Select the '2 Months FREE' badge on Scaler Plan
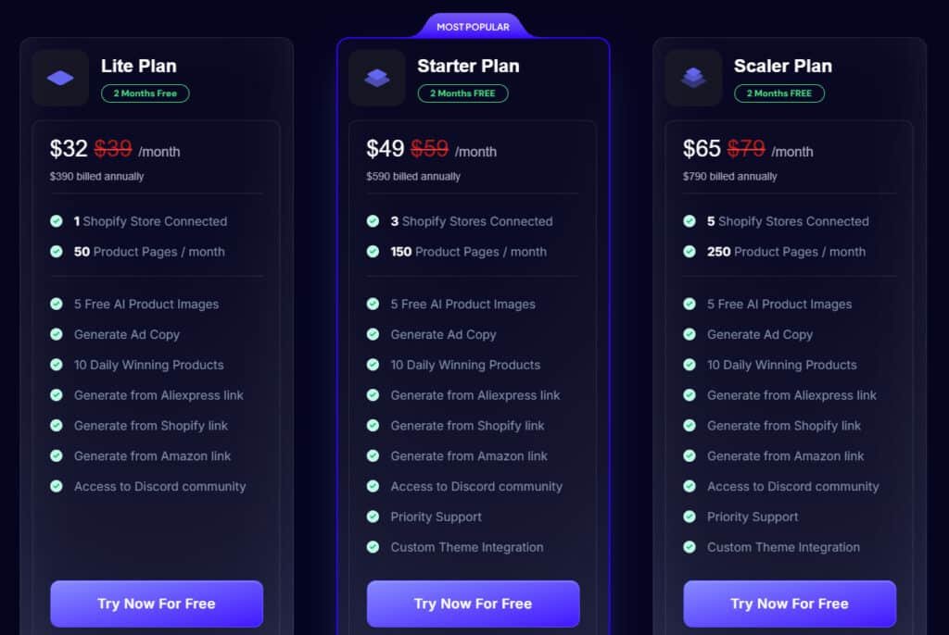Viewport: 949px width, 635px height. (779, 94)
